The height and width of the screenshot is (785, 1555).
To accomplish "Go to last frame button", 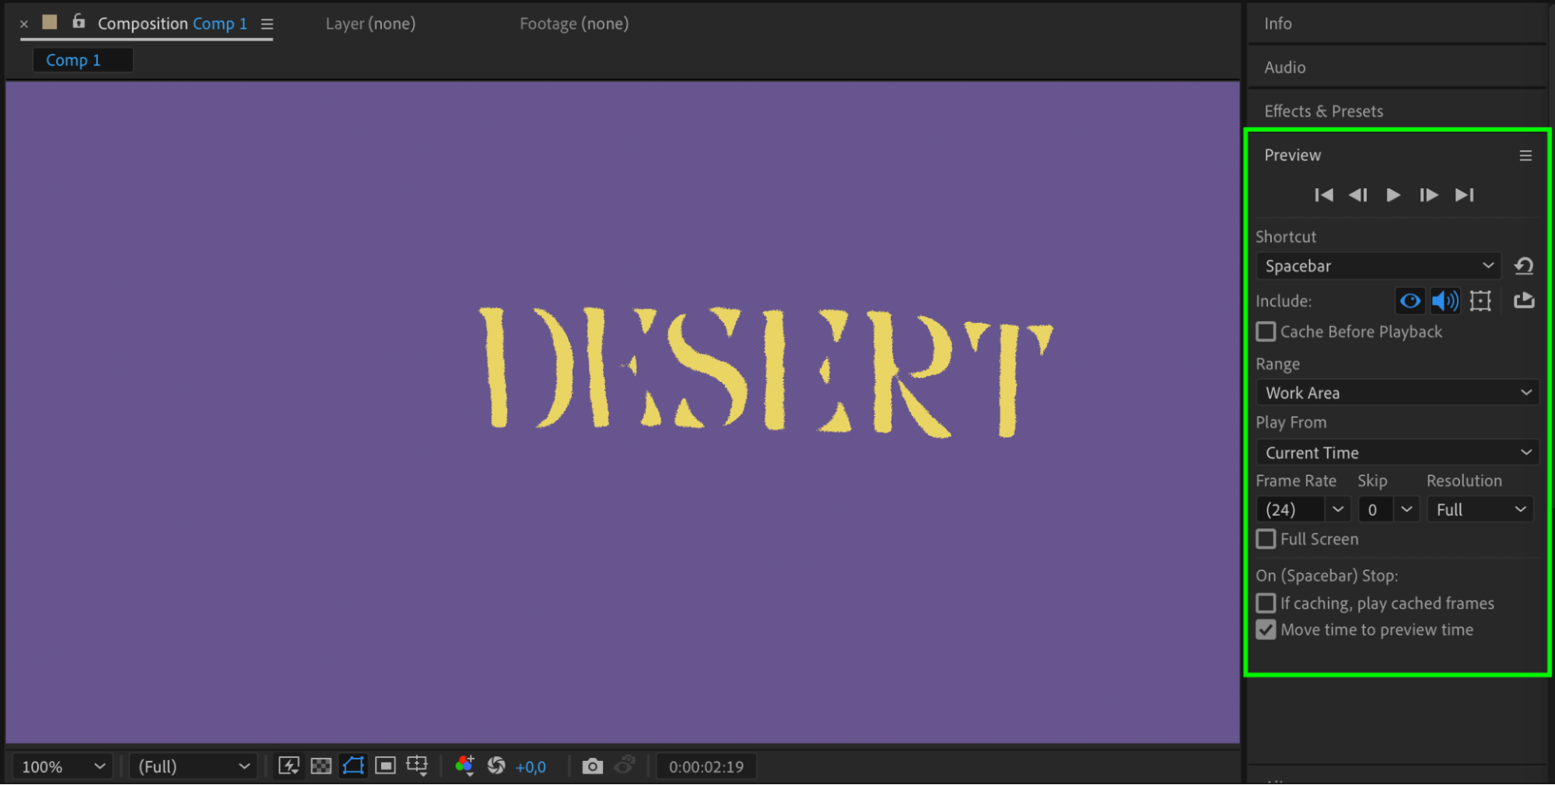I will pyautogui.click(x=1465, y=195).
